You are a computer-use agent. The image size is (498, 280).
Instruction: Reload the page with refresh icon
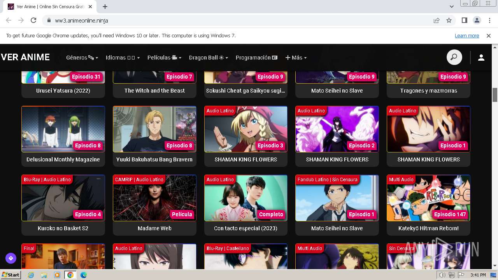point(33,21)
